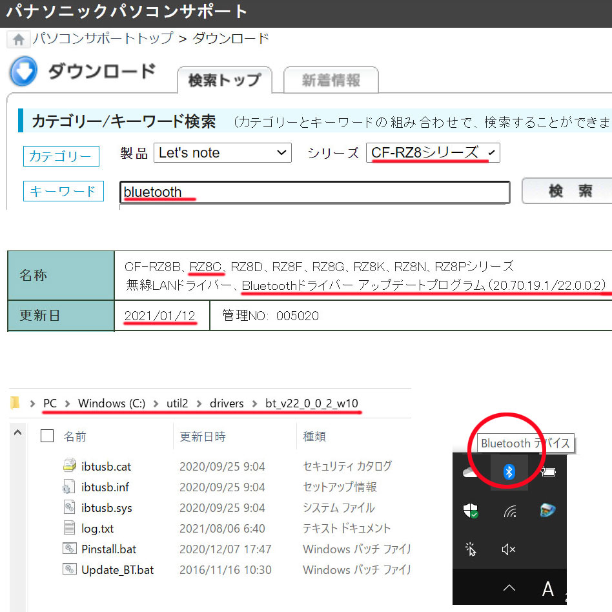Expand the chevron after PC in path
Image resolution: width=612 pixels, height=612 pixels.
pos(68,403)
